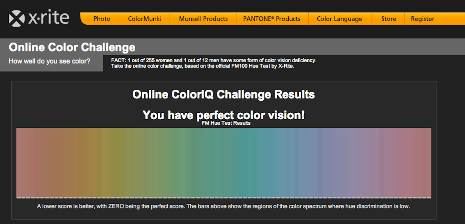Click the FM Hue Test Results label

226,123
